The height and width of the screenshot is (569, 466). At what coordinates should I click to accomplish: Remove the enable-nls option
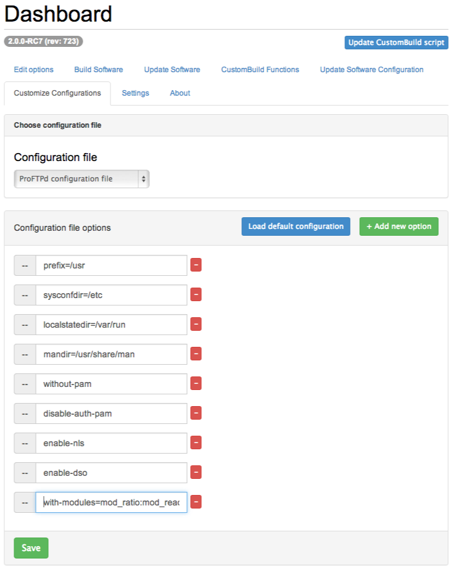(x=196, y=443)
